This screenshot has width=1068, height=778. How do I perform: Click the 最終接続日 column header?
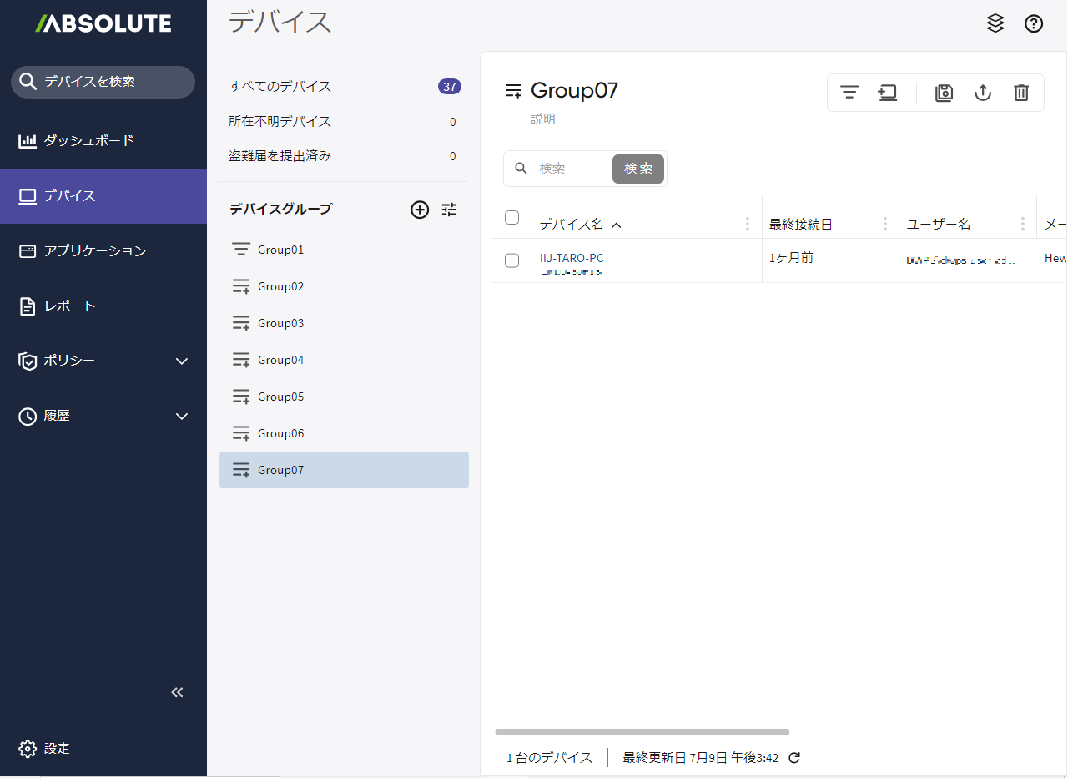click(x=801, y=225)
